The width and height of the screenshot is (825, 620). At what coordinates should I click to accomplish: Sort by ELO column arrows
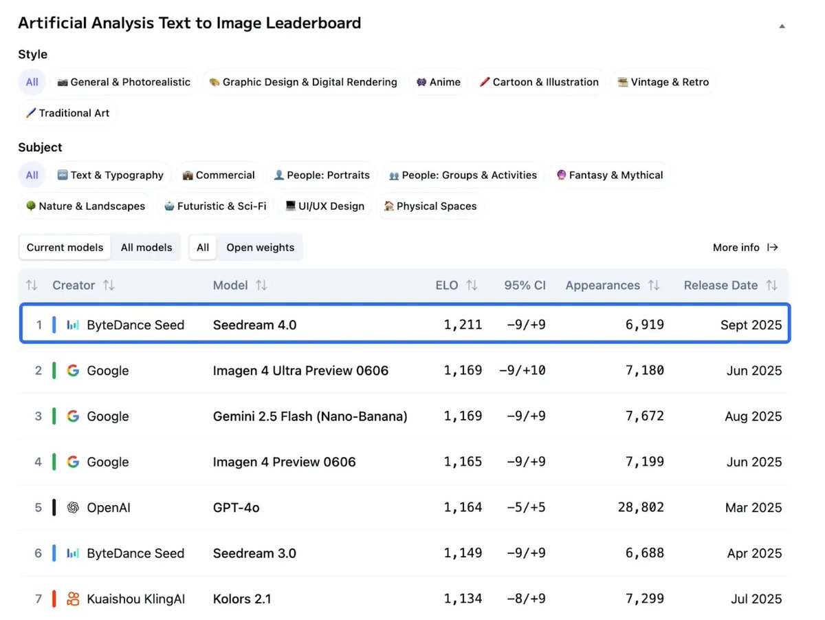coord(472,285)
